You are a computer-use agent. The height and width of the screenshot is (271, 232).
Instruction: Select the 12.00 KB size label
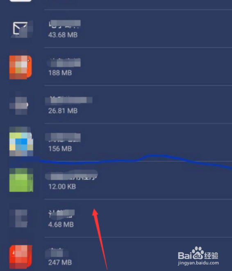(62, 187)
